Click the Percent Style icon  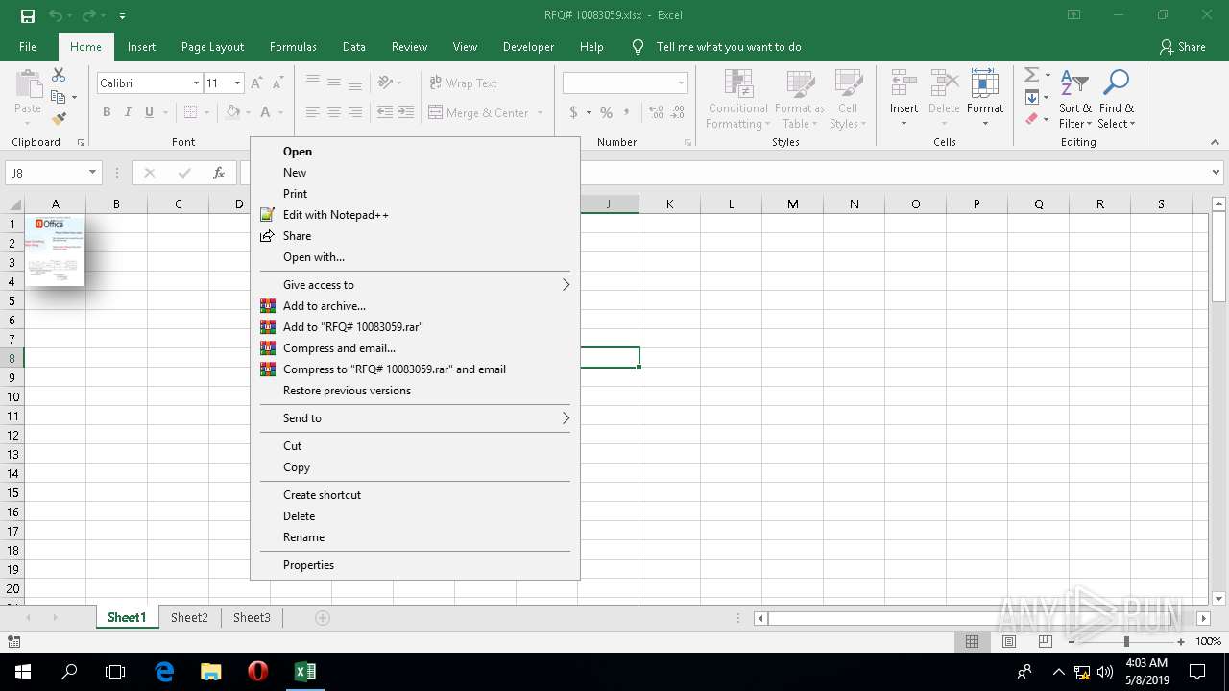606,112
